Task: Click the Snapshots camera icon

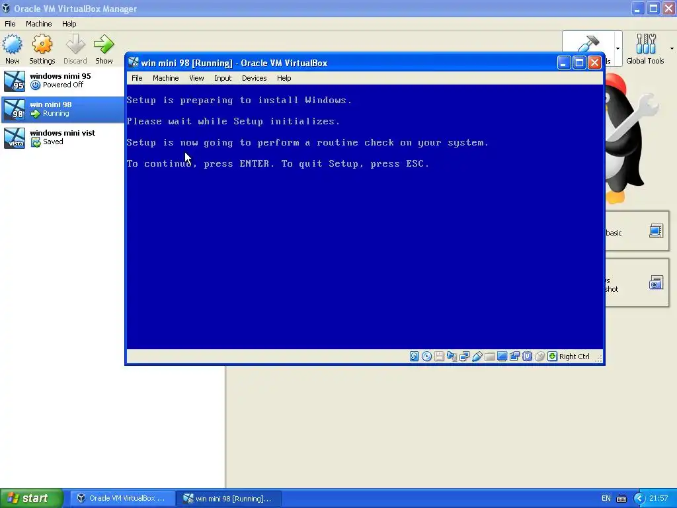Action: (656, 282)
